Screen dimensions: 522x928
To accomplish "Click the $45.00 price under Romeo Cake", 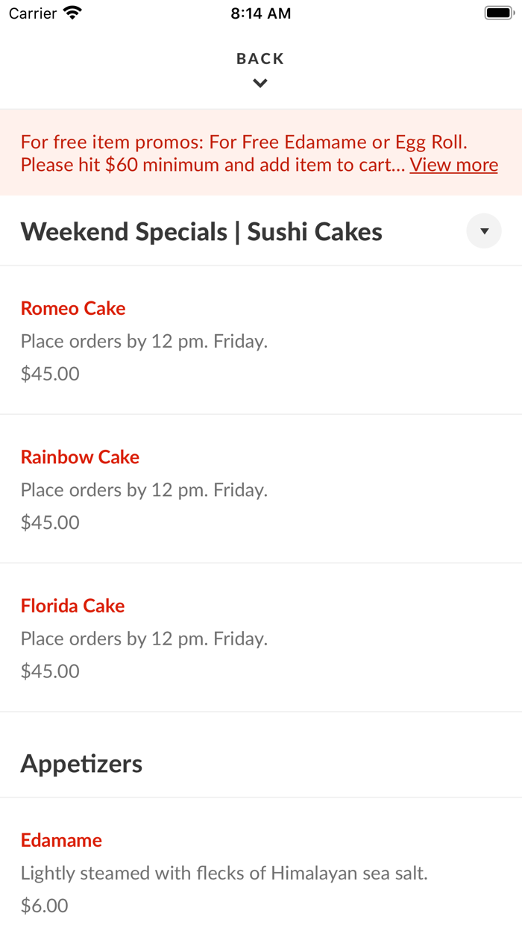I will [49, 373].
